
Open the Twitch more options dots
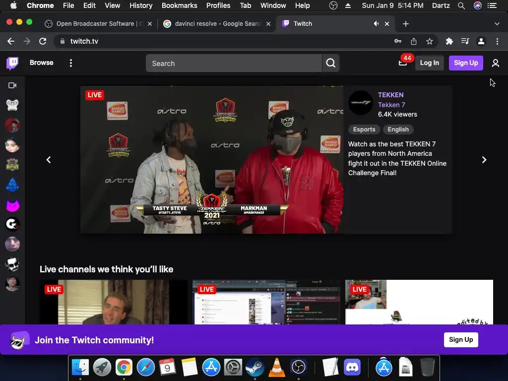coord(71,63)
